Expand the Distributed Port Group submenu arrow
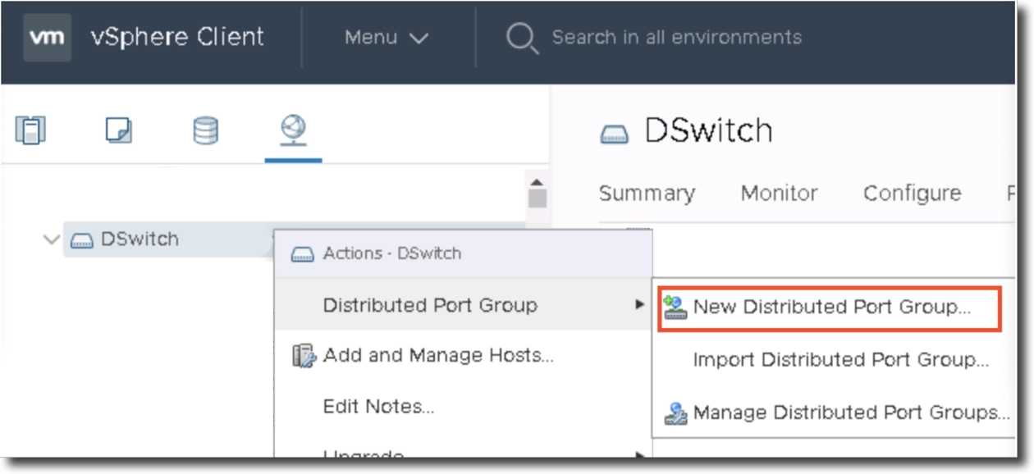Image resolution: width=1034 pixels, height=474 pixels. pos(639,305)
